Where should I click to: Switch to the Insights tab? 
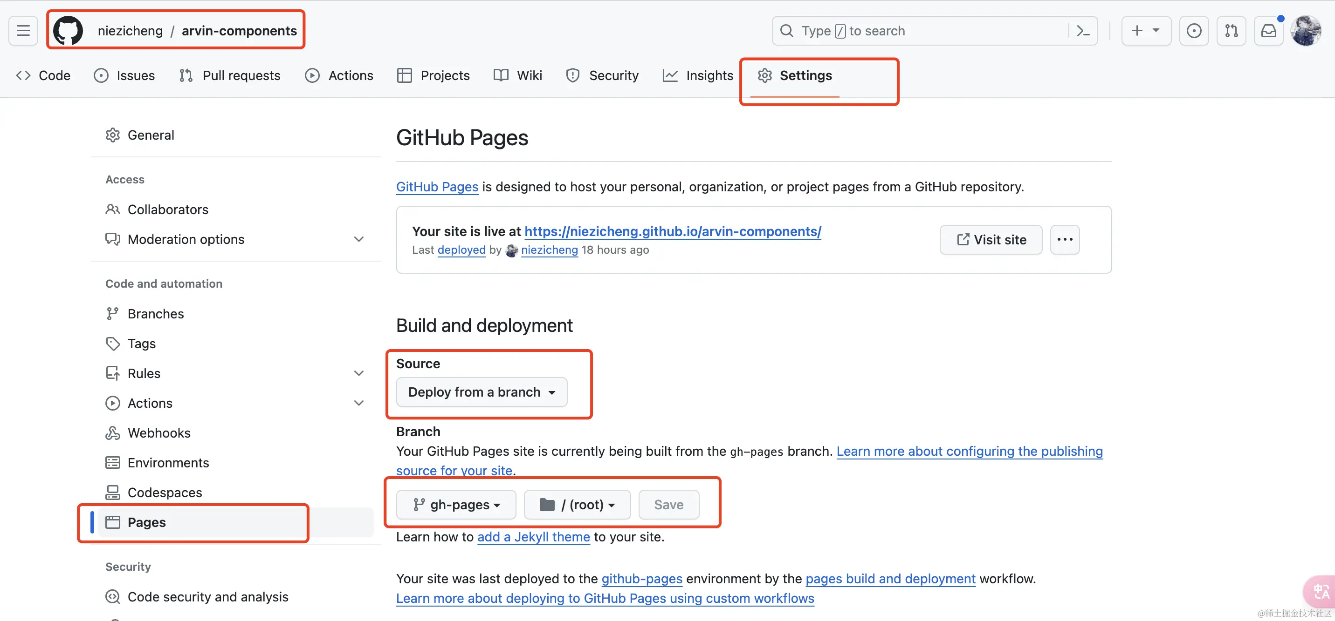click(x=697, y=75)
